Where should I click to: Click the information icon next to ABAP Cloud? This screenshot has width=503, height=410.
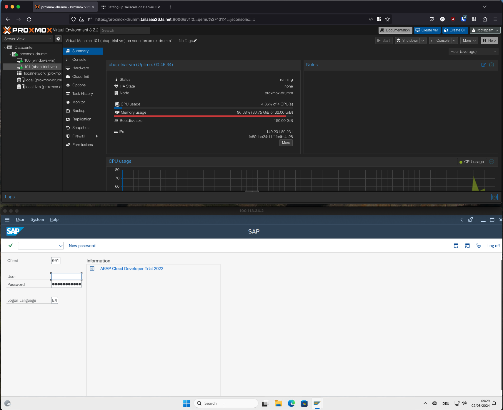point(92,268)
